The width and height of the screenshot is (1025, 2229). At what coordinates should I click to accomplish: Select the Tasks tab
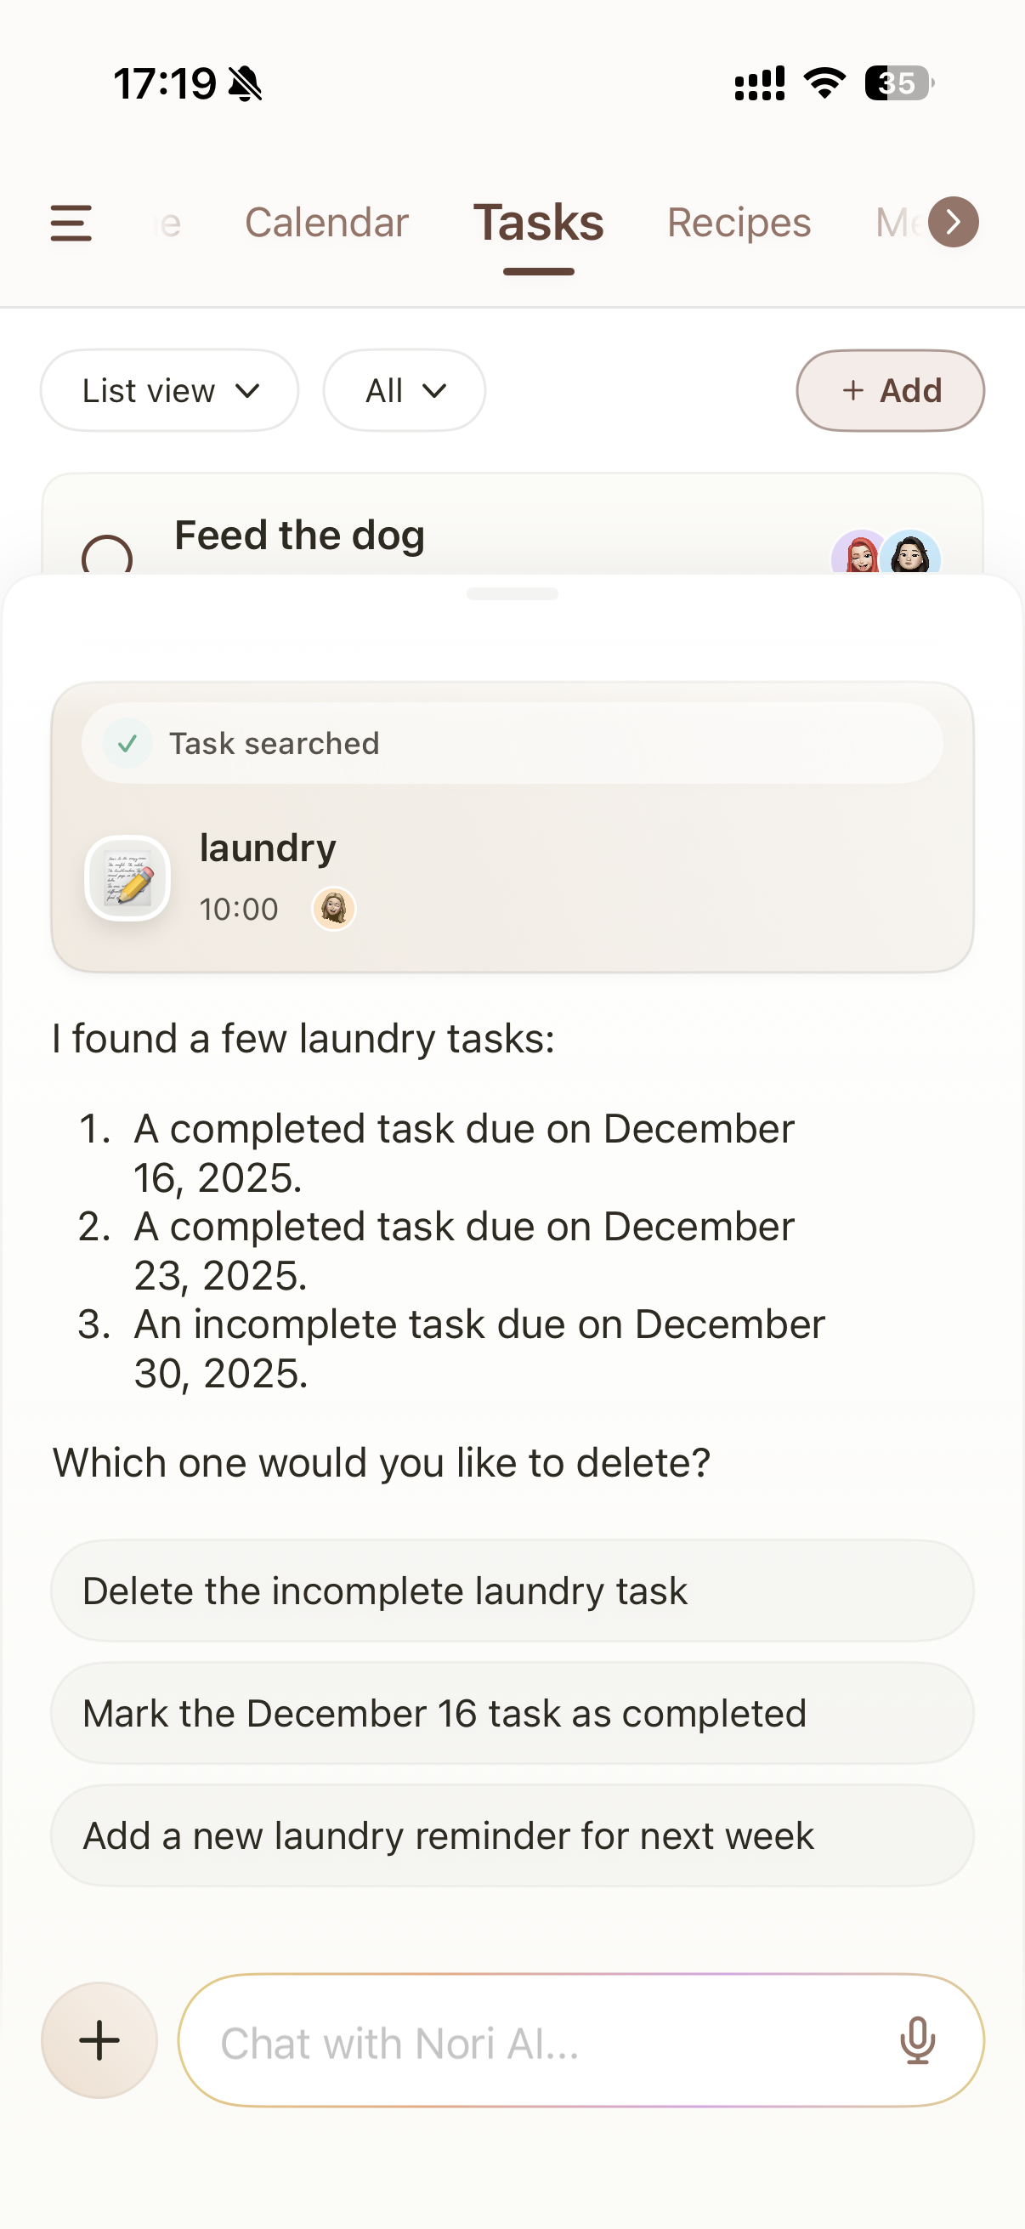(538, 224)
